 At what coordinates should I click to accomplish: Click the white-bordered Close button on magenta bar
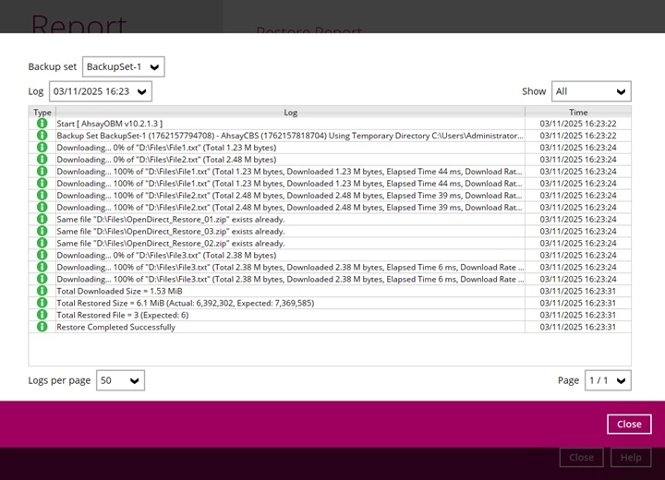click(629, 424)
